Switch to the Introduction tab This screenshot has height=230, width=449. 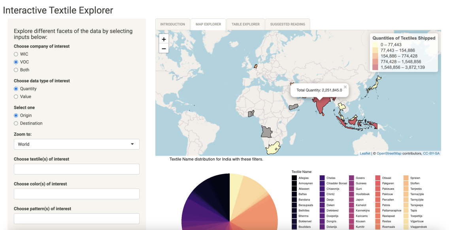pos(172,24)
